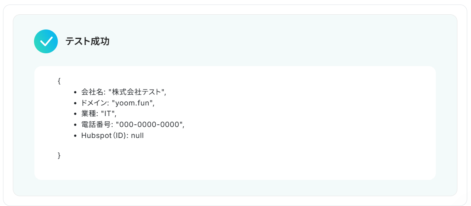Screen dimensions: 471x206
Task: Click the closing curly brace
Action: tap(59, 155)
